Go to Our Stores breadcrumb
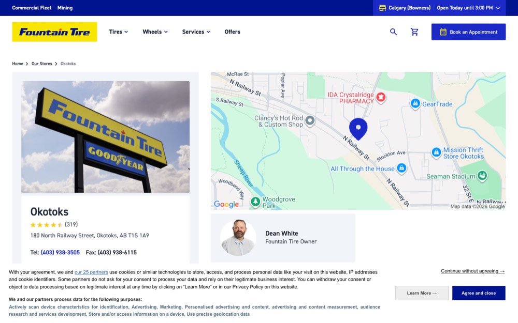The height and width of the screenshot is (323, 518). [x=41, y=64]
